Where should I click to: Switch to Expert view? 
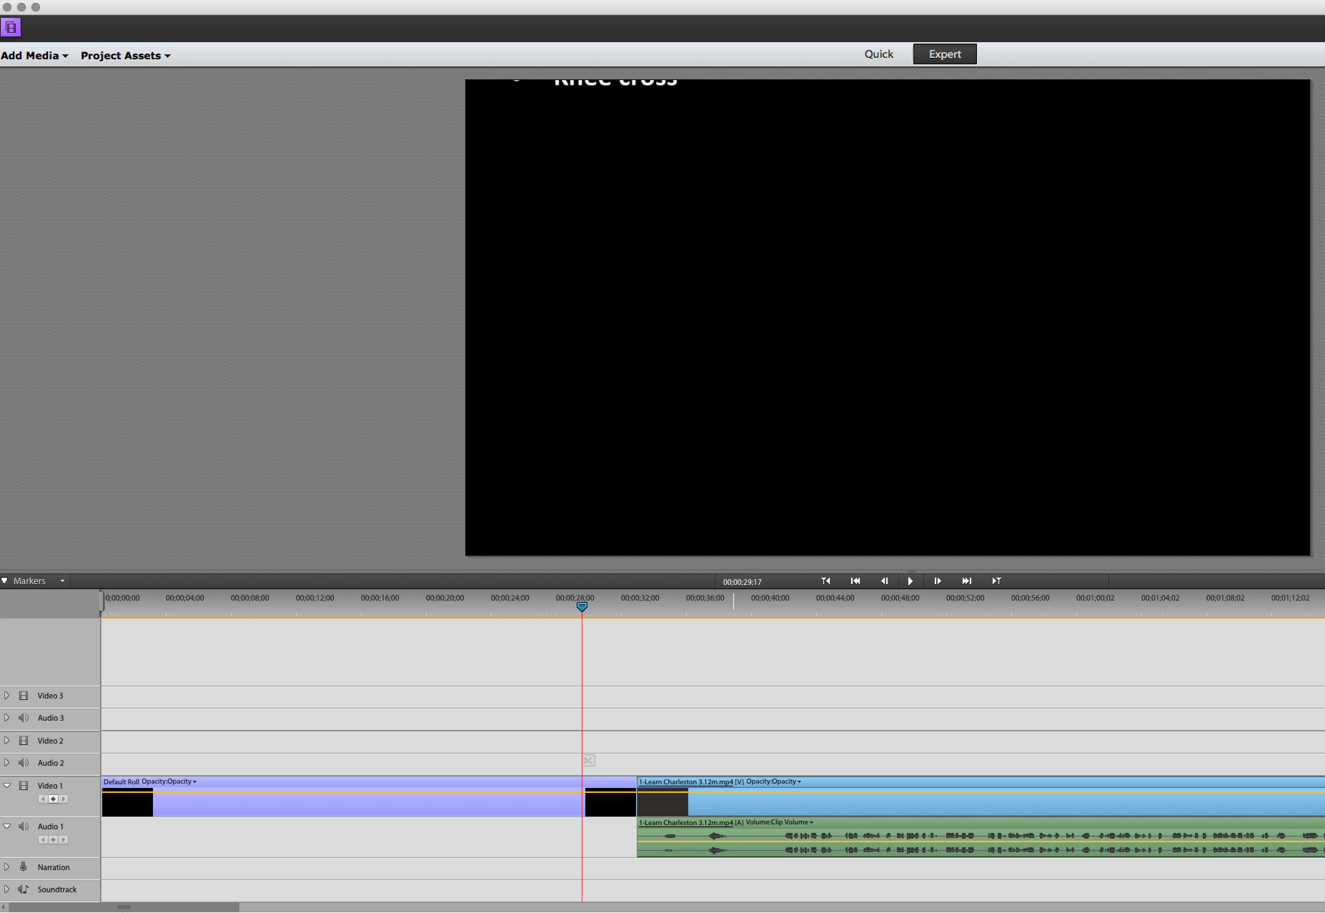(944, 54)
